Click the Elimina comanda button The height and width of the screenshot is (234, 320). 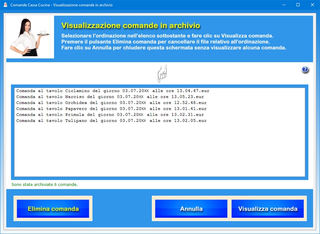click(53, 209)
